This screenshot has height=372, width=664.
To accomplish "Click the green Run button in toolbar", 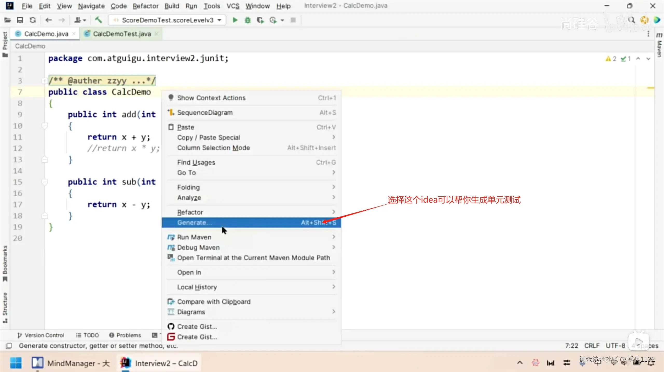I will click(235, 20).
